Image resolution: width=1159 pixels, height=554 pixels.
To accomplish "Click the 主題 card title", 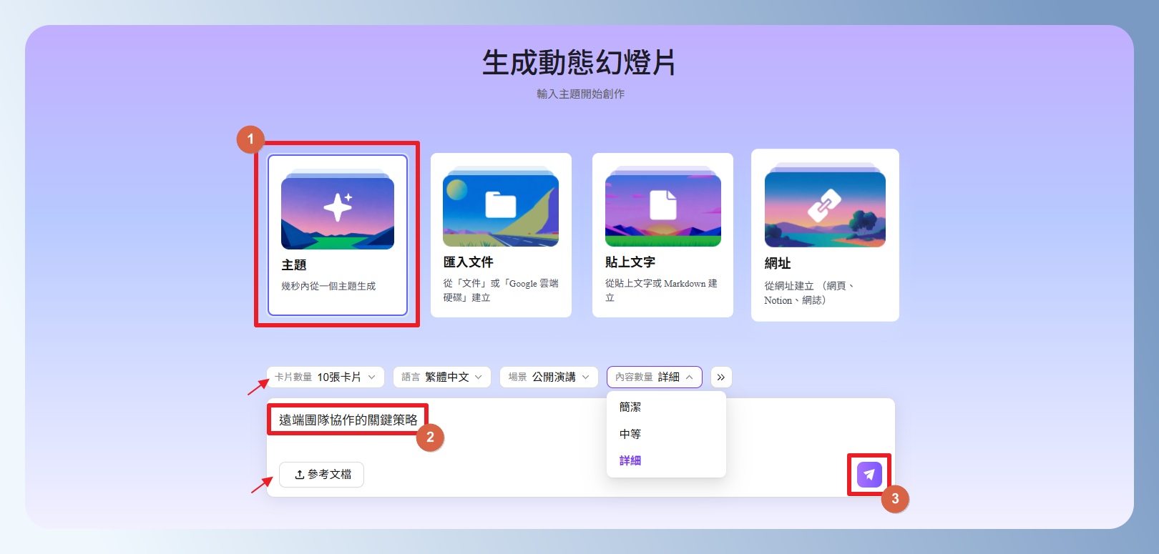I will pyautogui.click(x=294, y=265).
